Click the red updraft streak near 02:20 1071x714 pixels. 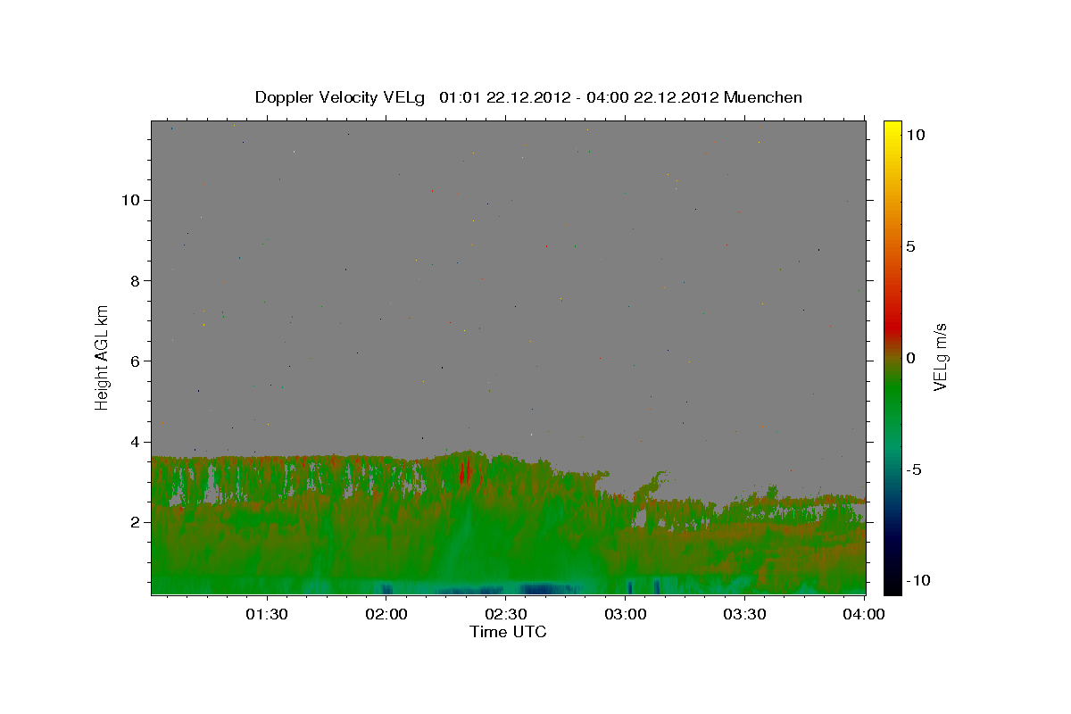(x=464, y=470)
